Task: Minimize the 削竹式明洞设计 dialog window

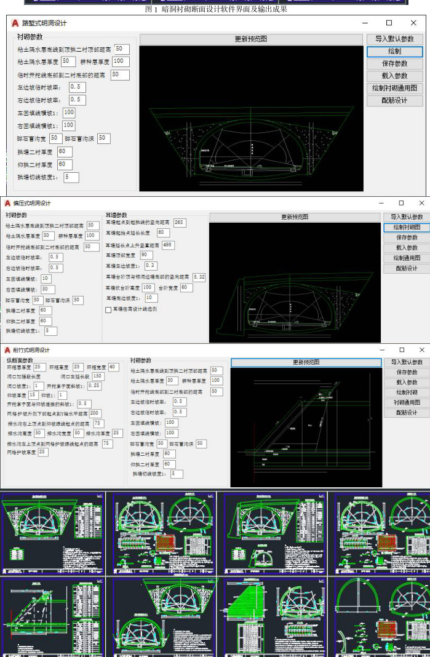Action: click(x=381, y=350)
